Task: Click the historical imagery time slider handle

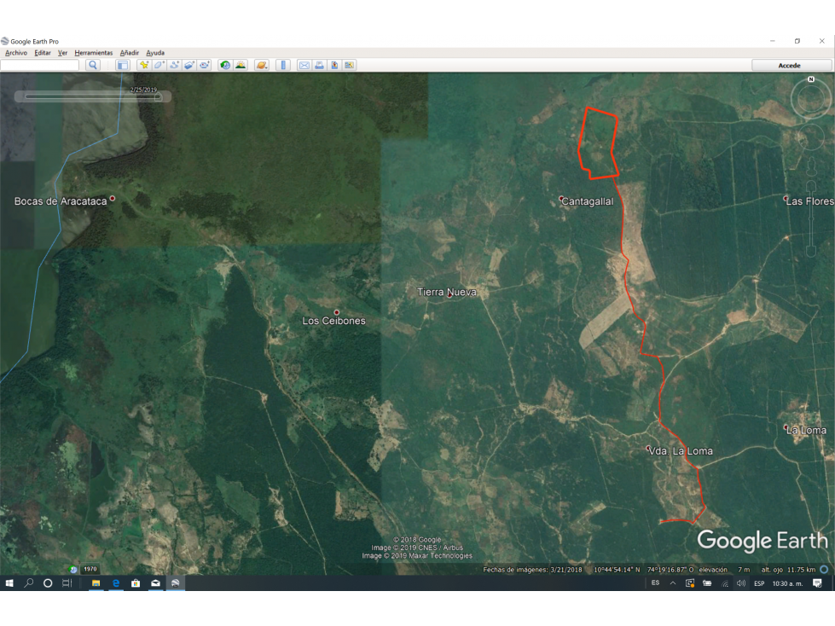Action: click(x=158, y=97)
